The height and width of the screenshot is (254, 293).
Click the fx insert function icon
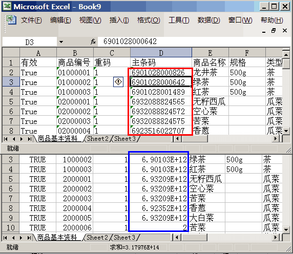pyautogui.click(x=93, y=41)
